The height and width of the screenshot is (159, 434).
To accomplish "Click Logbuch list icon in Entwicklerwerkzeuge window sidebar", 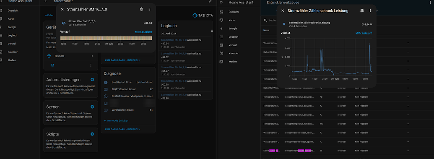I will pyautogui.click(x=221, y=36).
